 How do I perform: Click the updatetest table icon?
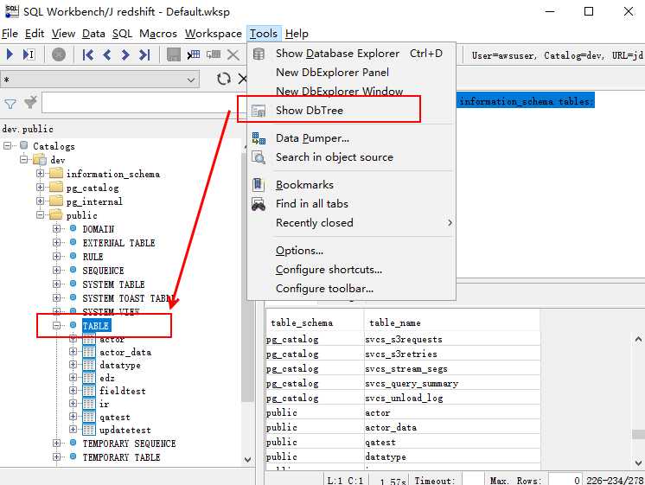pyautogui.click(x=89, y=430)
